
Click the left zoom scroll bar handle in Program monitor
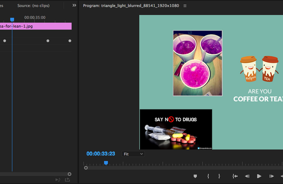click(86, 168)
